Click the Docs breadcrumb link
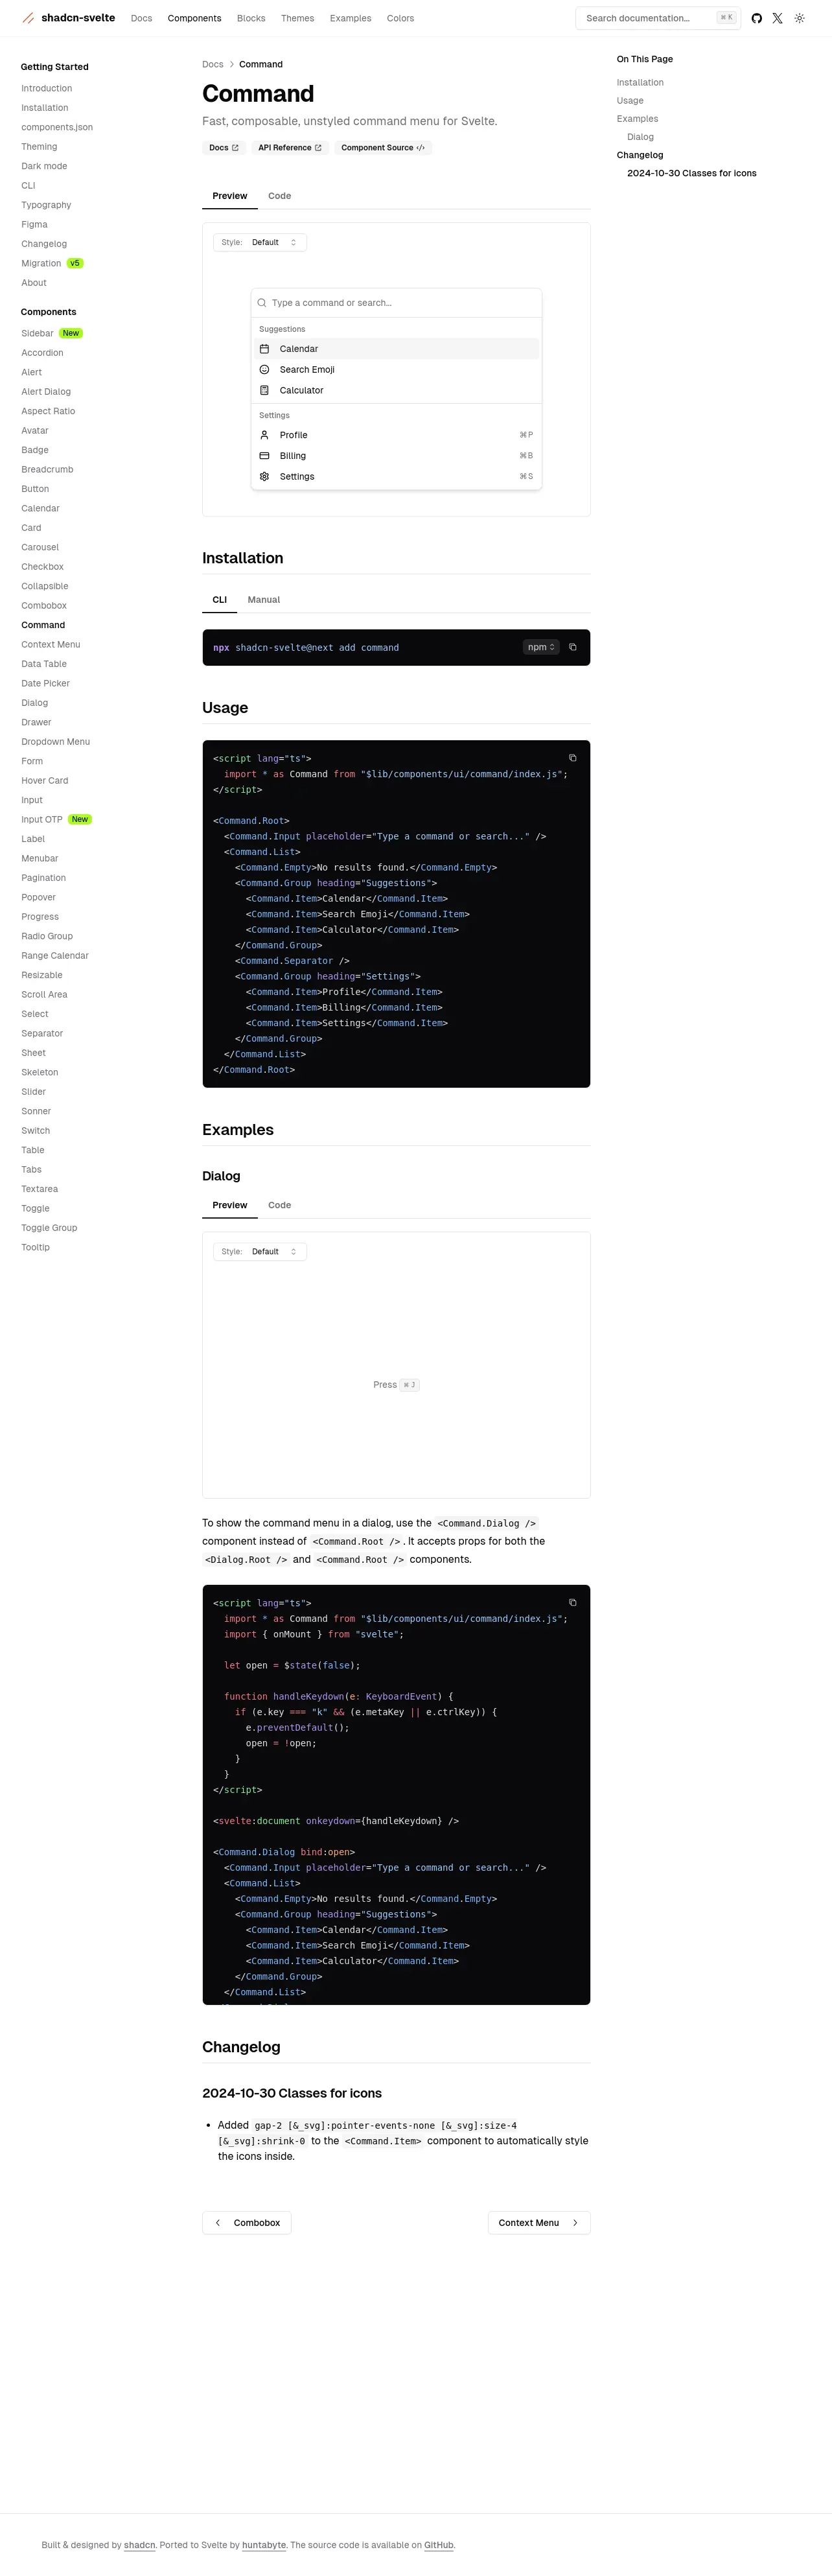This screenshot has height=2576, width=832. (213, 64)
